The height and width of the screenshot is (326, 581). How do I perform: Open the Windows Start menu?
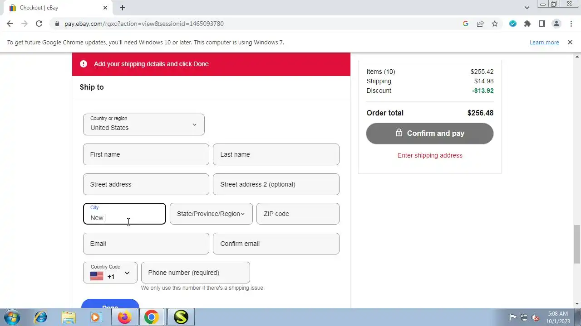click(12, 317)
